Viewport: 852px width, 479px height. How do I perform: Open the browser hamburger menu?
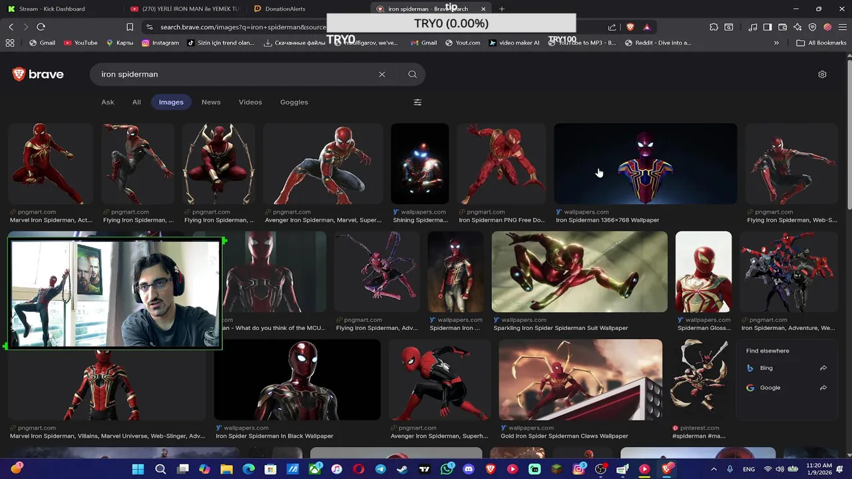coord(842,27)
